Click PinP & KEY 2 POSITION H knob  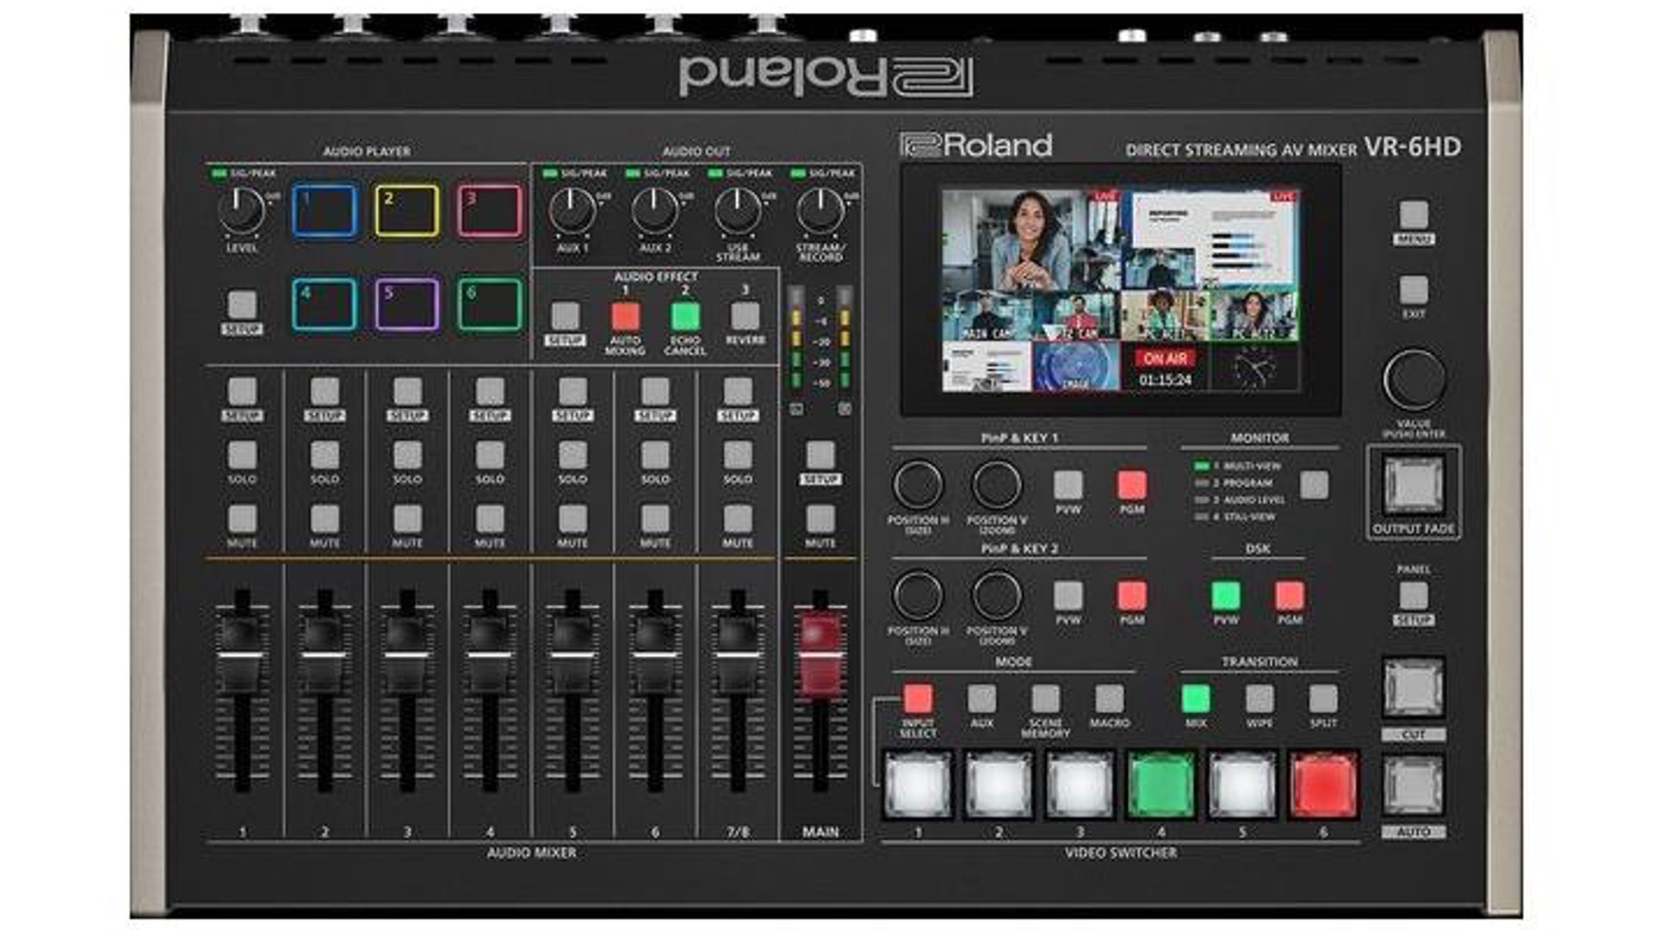pos(919,595)
